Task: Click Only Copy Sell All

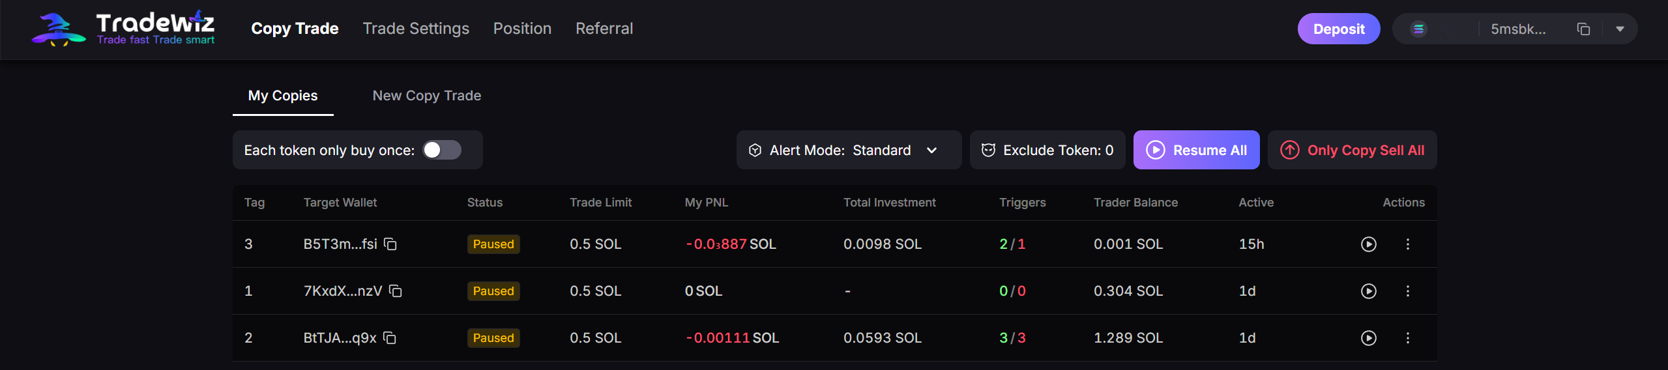Action: coord(1352,150)
